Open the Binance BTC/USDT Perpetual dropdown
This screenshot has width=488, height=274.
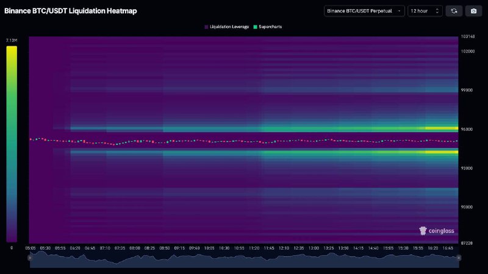[x=364, y=11]
